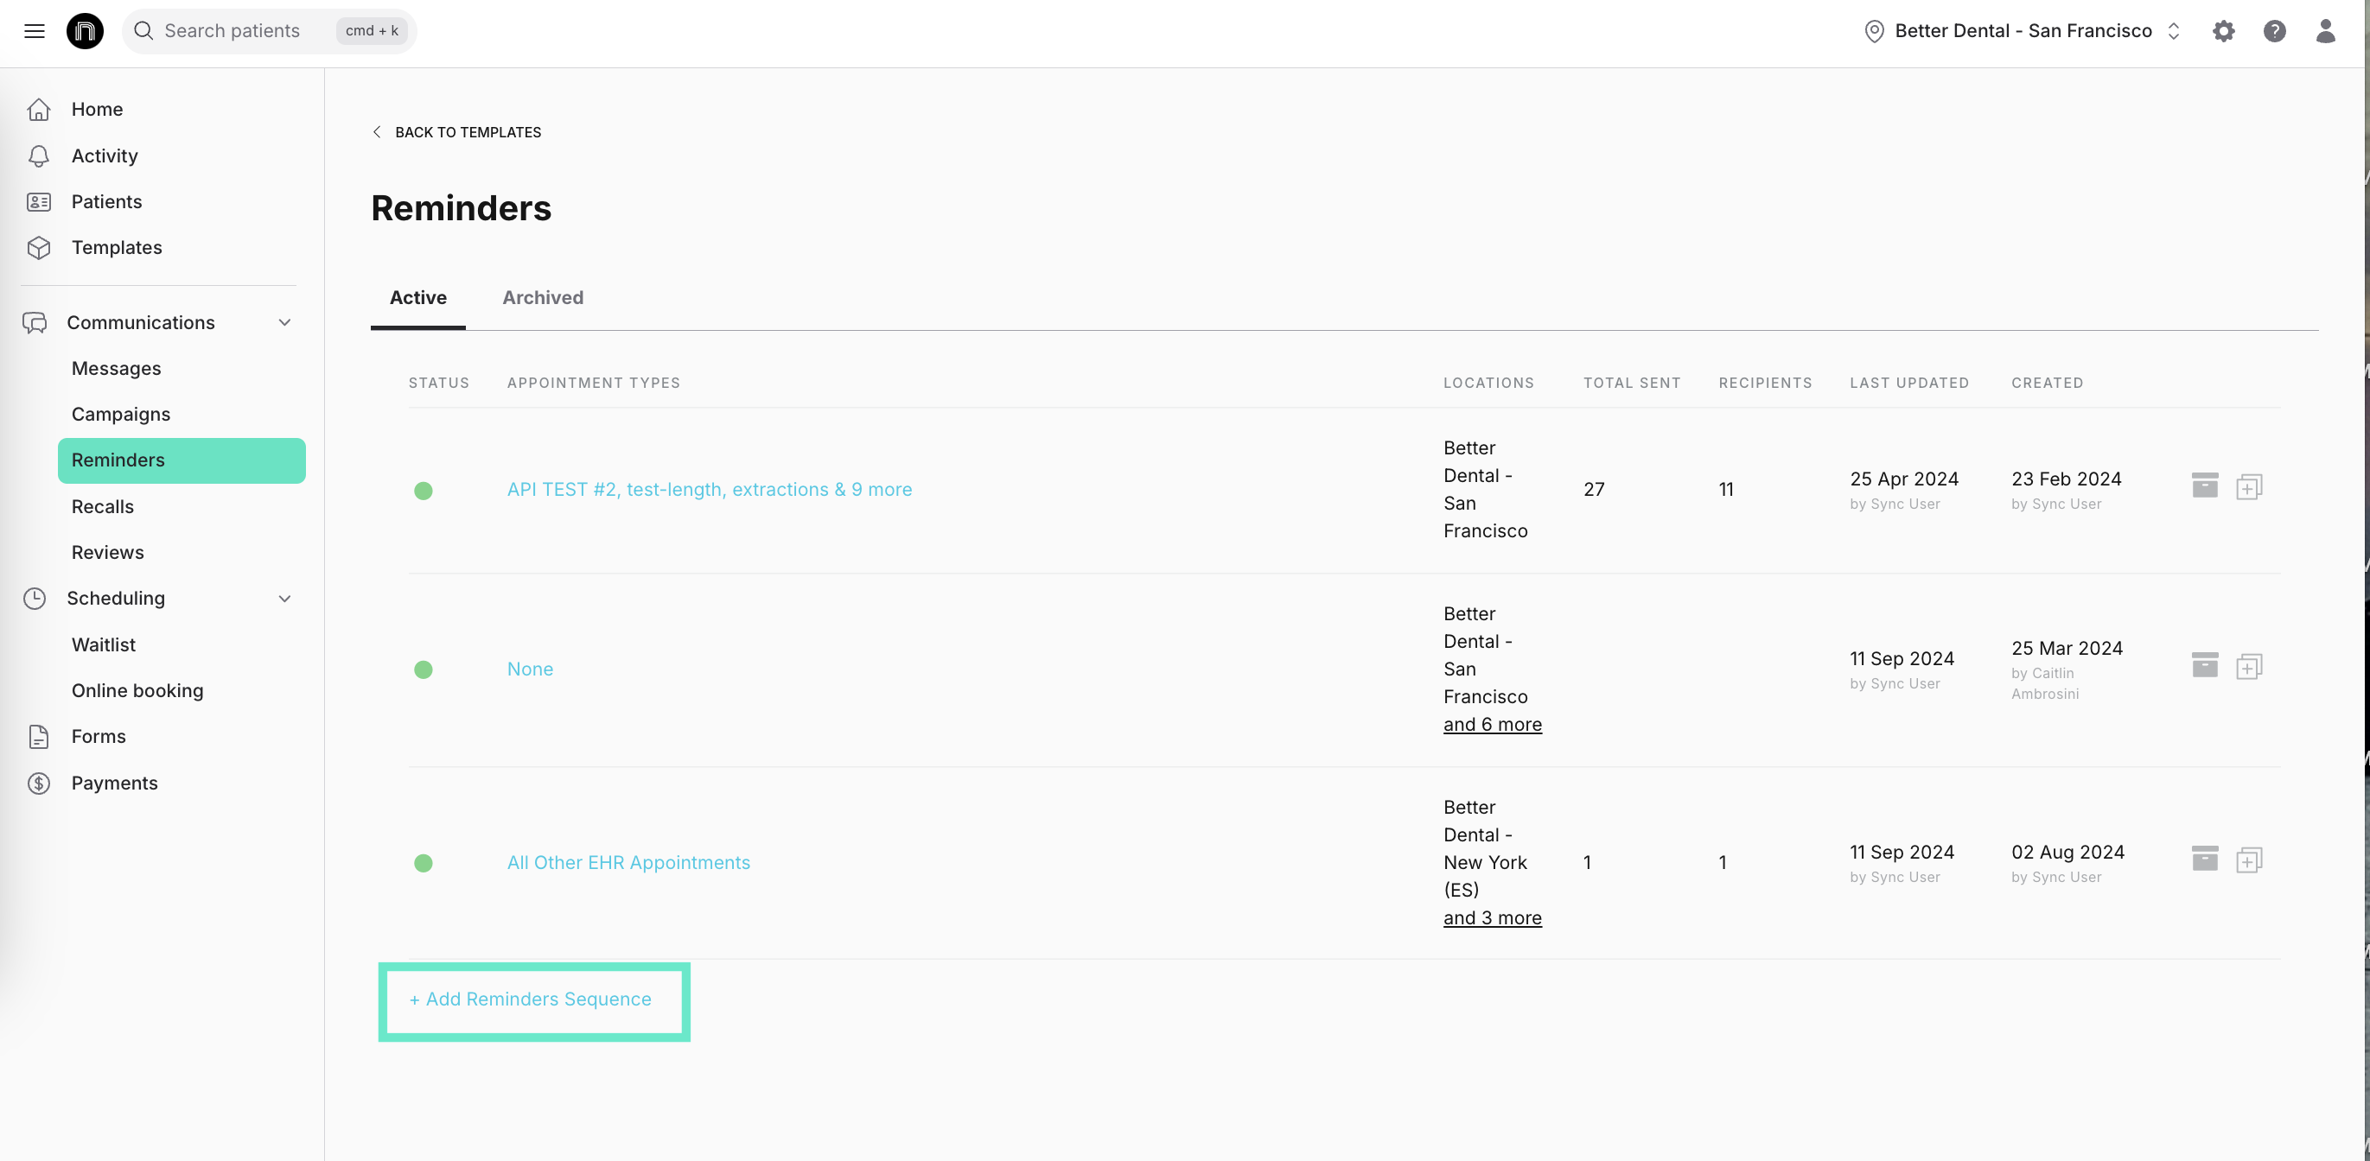This screenshot has width=2370, height=1161.
Task: Open Reviews in sidebar
Action: click(108, 554)
